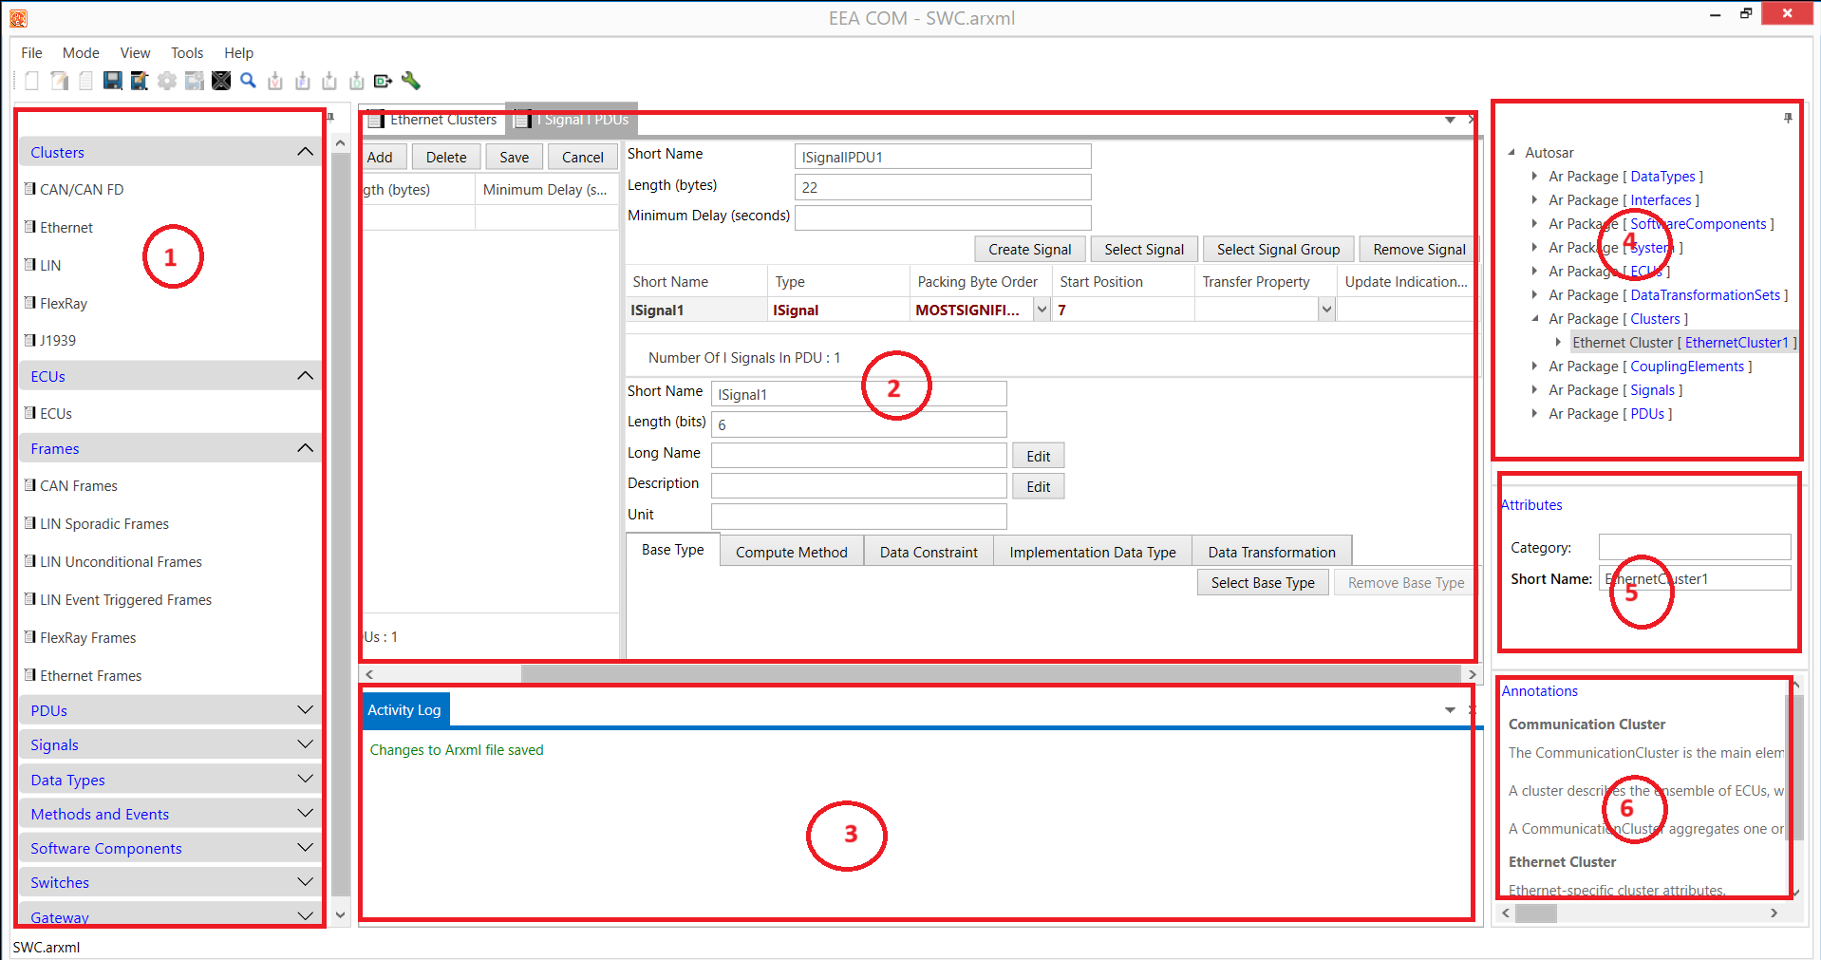The height and width of the screenshot is (960, 1821).
Task: Click the Category field in Attributes
Action: 1695,547
